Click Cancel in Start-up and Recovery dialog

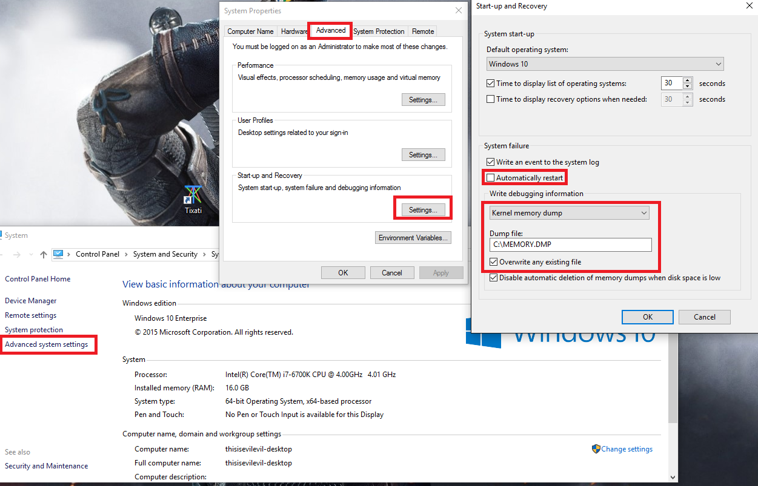(705, 317)
